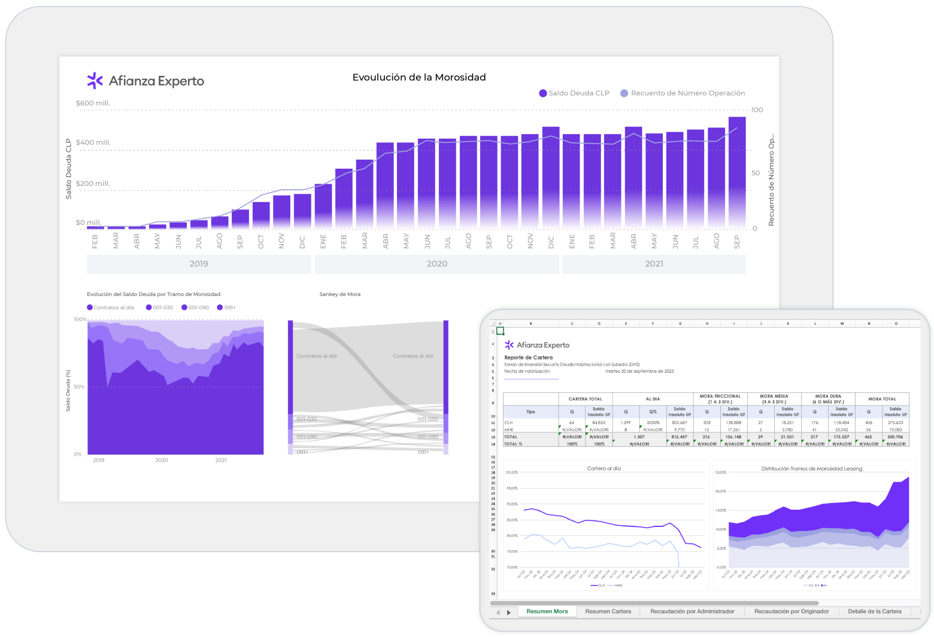This screenshot has height=637, width=934.
Task: Switch to the Resumen Cartera sheet tab
Action: point(608,611)
